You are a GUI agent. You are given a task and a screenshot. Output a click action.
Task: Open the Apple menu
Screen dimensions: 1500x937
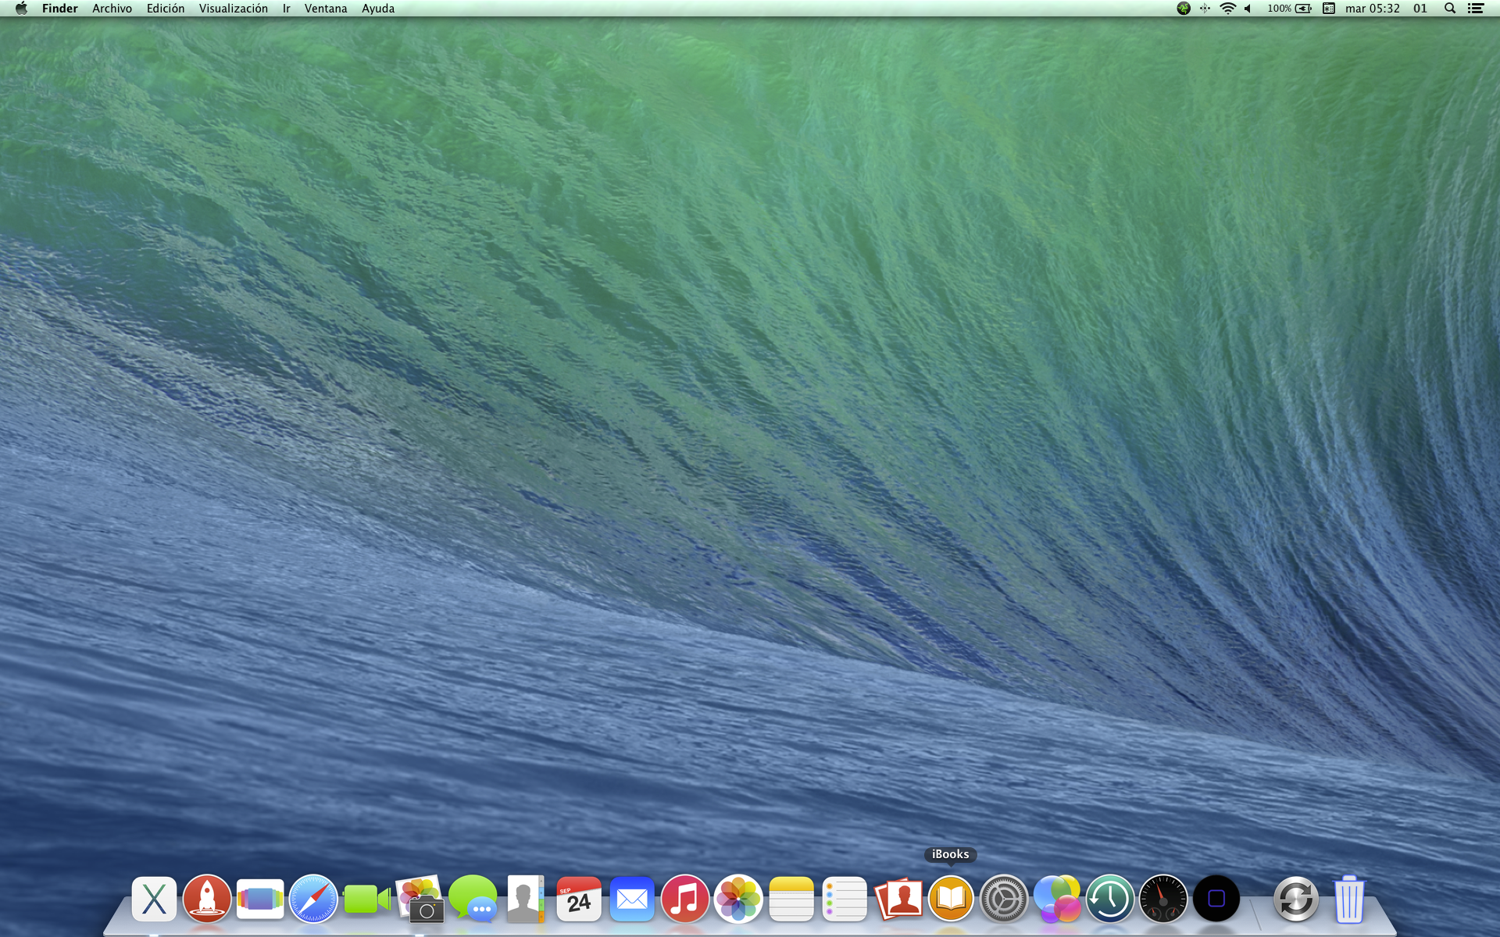21,9
